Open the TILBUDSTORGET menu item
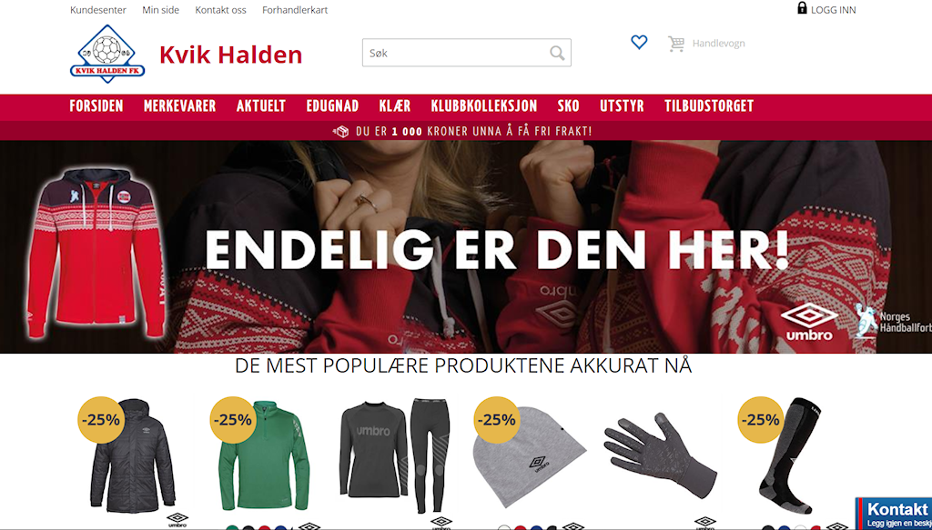Image resolution: width=932 pixels, height=530 pixels. tap(708, 106)
